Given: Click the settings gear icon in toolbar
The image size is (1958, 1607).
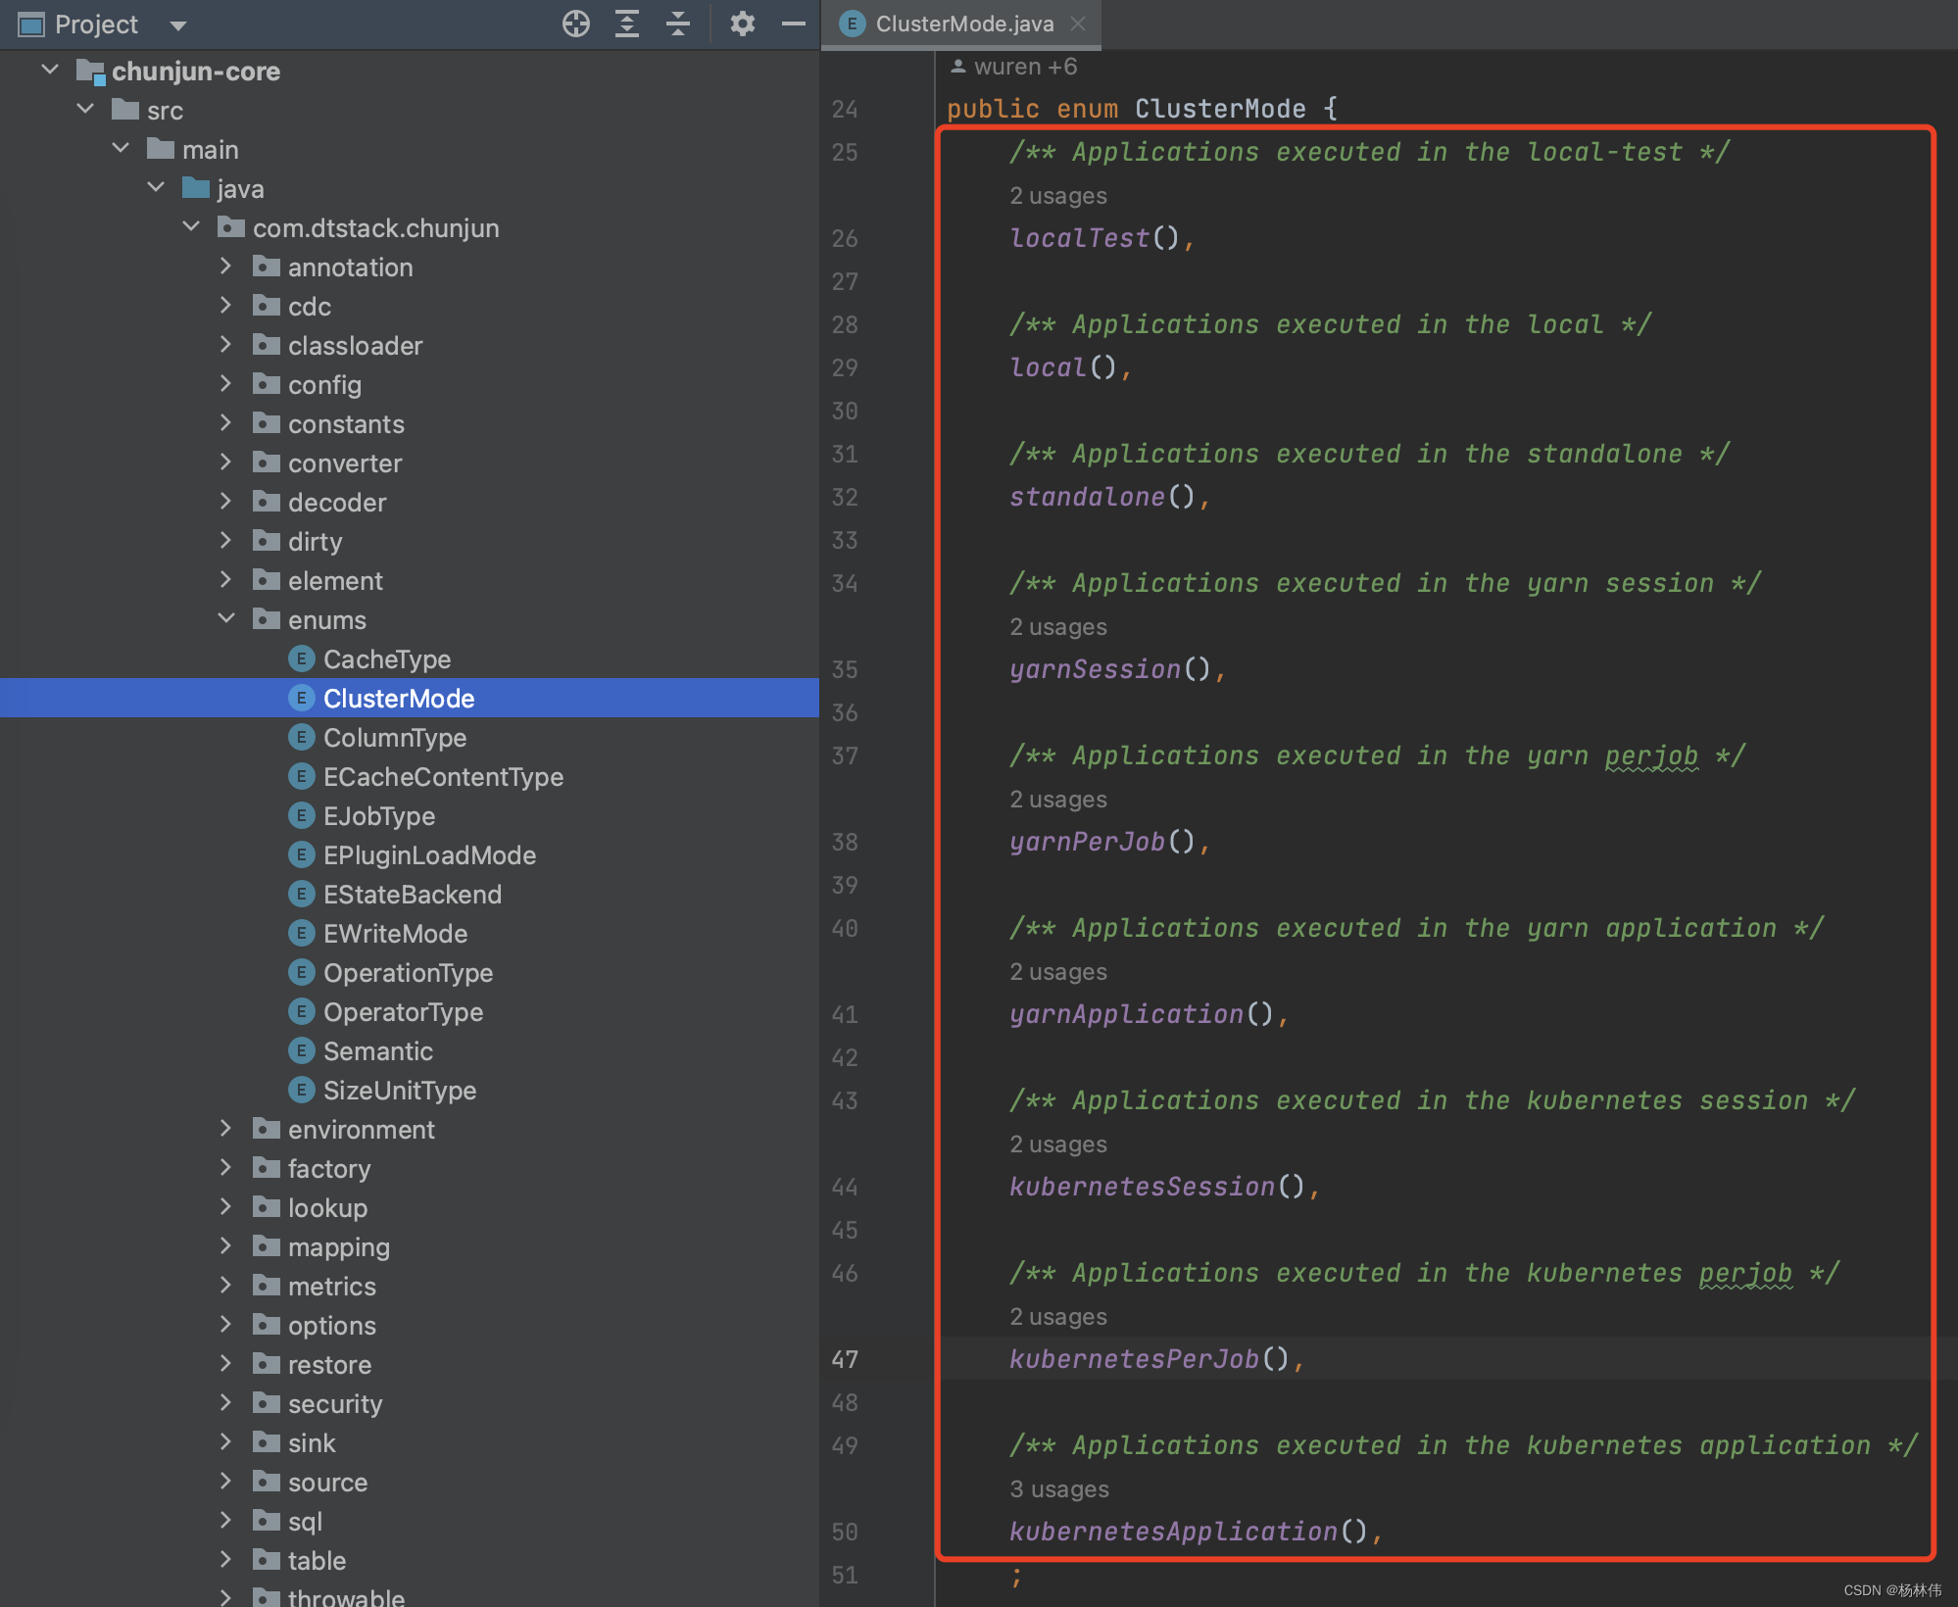Looking at the screenshot, I should click(740, 23).
